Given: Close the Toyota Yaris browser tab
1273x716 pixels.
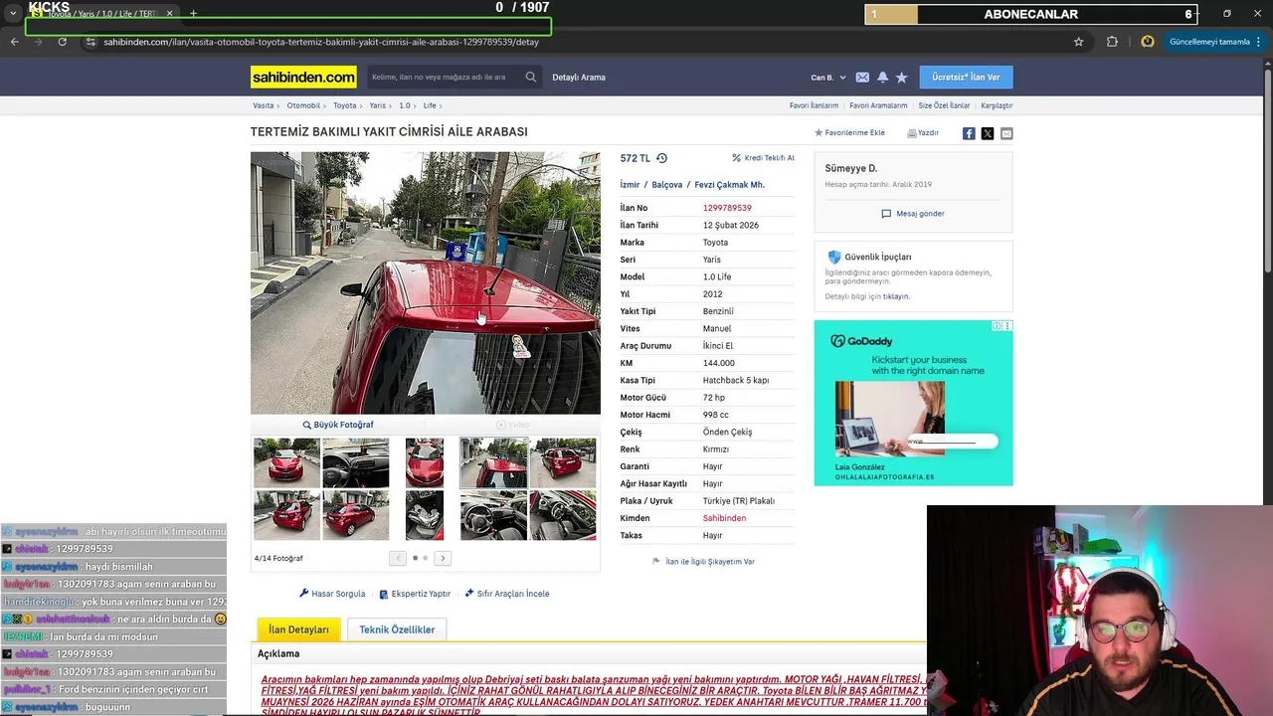Looking at the screenshot, I should [x=169, y=14].
